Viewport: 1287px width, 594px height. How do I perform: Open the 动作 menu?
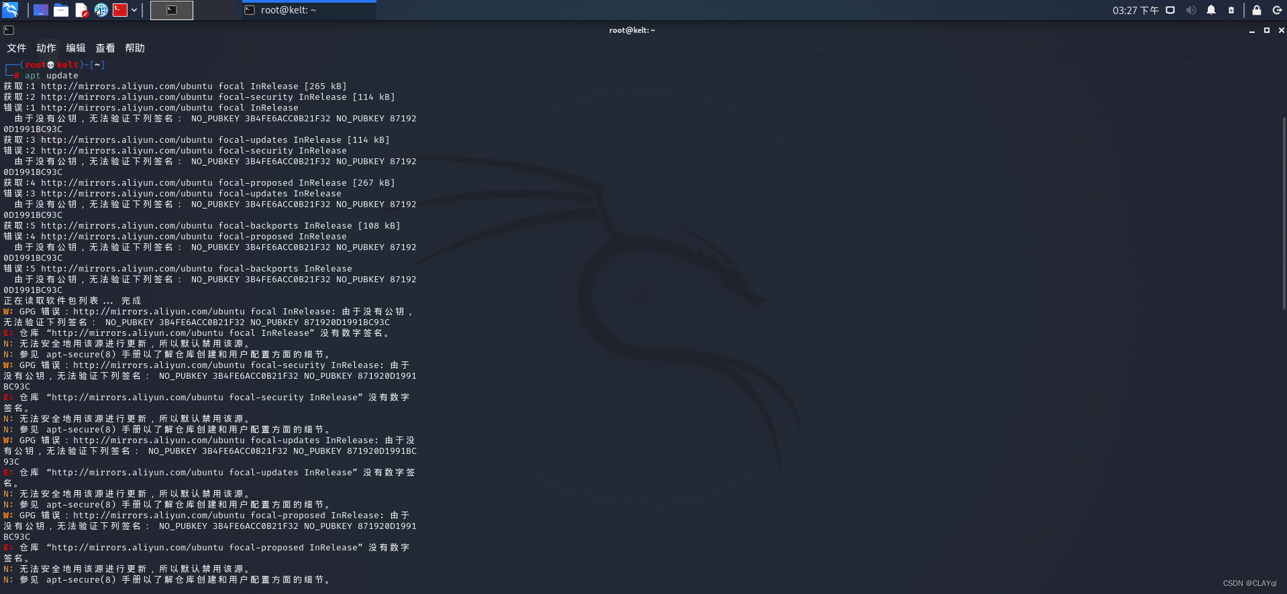click(46, 48)
